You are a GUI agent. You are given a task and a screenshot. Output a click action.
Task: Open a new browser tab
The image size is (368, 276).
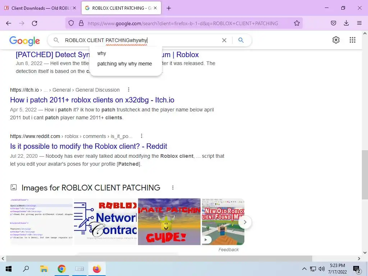(169, 8)
